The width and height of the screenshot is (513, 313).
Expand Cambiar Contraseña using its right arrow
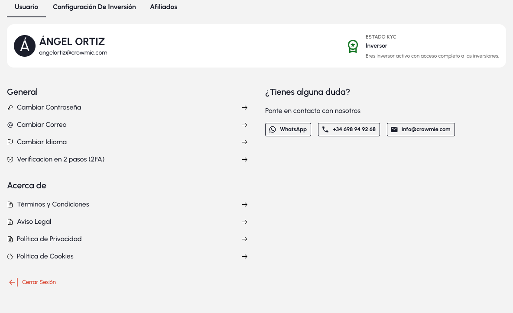coord(245,107)
